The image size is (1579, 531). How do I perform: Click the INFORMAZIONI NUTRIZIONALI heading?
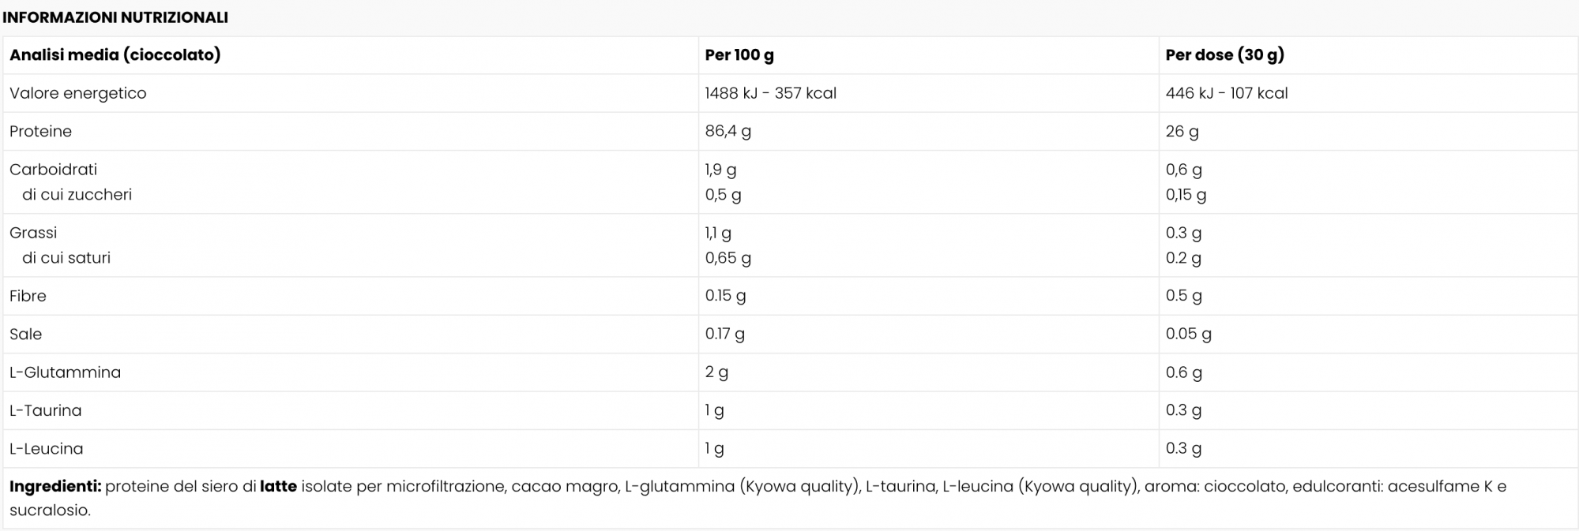click(x=115, y=17)
